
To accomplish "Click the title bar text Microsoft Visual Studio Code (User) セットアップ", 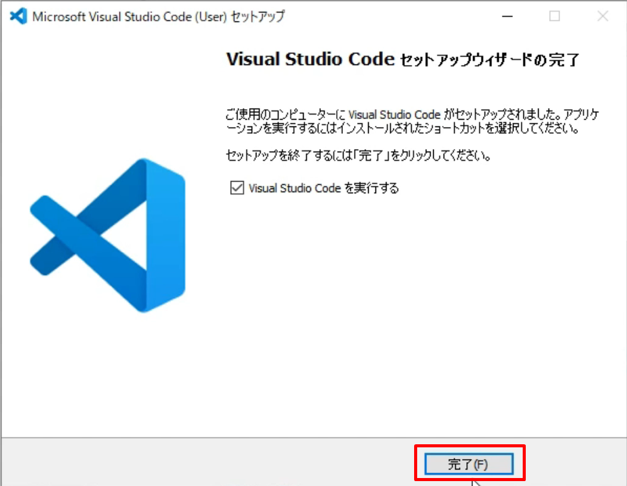I will (158, 17).
